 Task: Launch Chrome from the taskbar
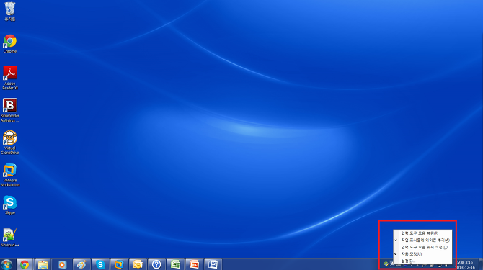[x=25, y=264]
